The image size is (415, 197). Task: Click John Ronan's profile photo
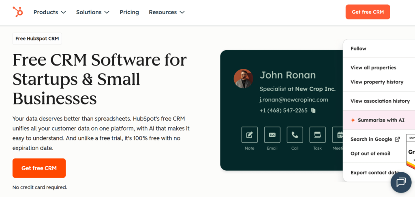(243, 78)
